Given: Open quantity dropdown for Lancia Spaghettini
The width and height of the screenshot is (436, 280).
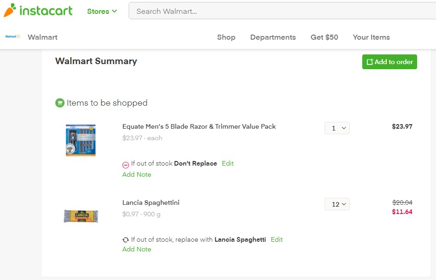Looking at the screenshot, I should (x=337, y=204).
